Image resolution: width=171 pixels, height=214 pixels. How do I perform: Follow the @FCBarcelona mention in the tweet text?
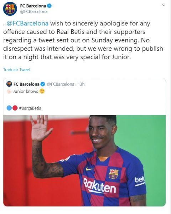(27, 24)
